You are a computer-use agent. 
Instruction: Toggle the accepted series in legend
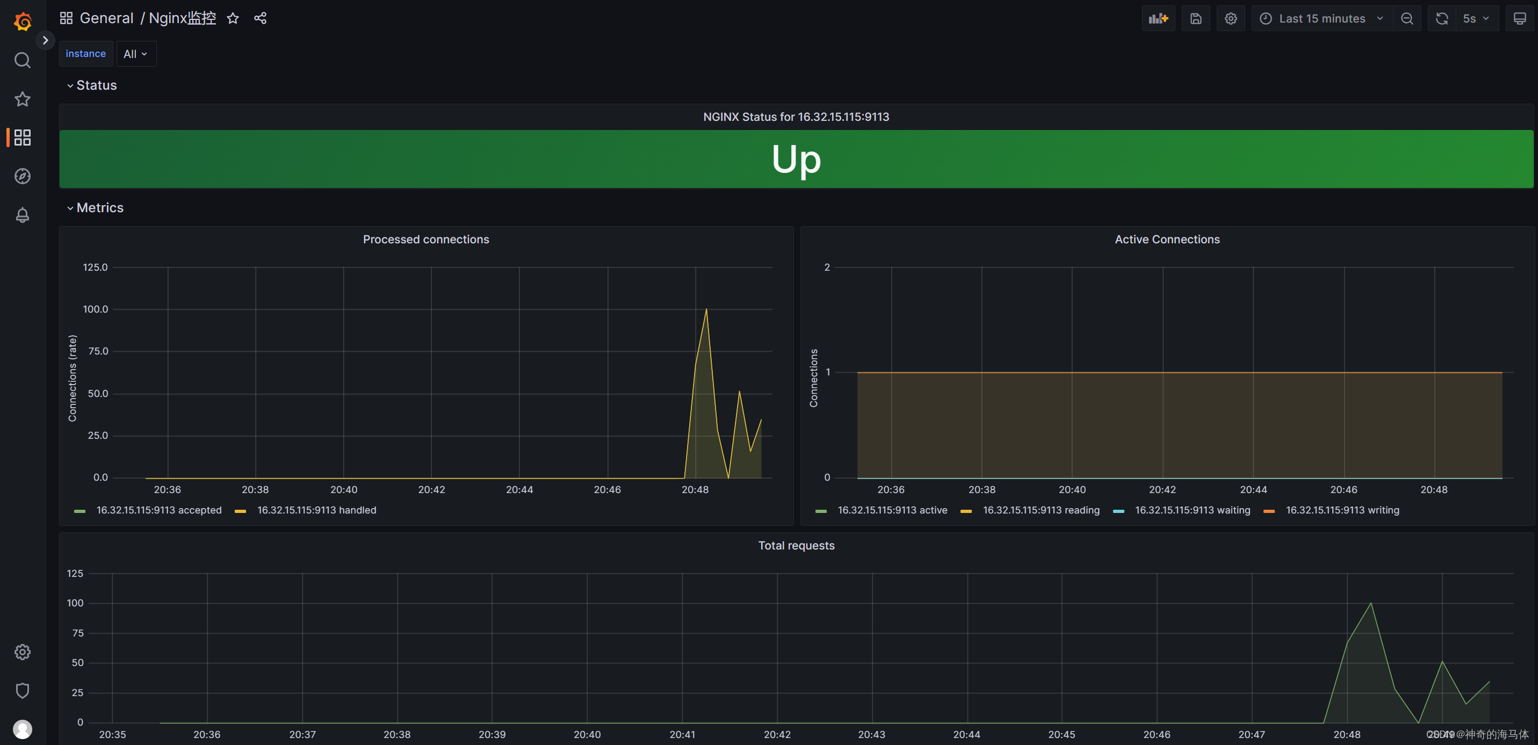tap(158, 510)
